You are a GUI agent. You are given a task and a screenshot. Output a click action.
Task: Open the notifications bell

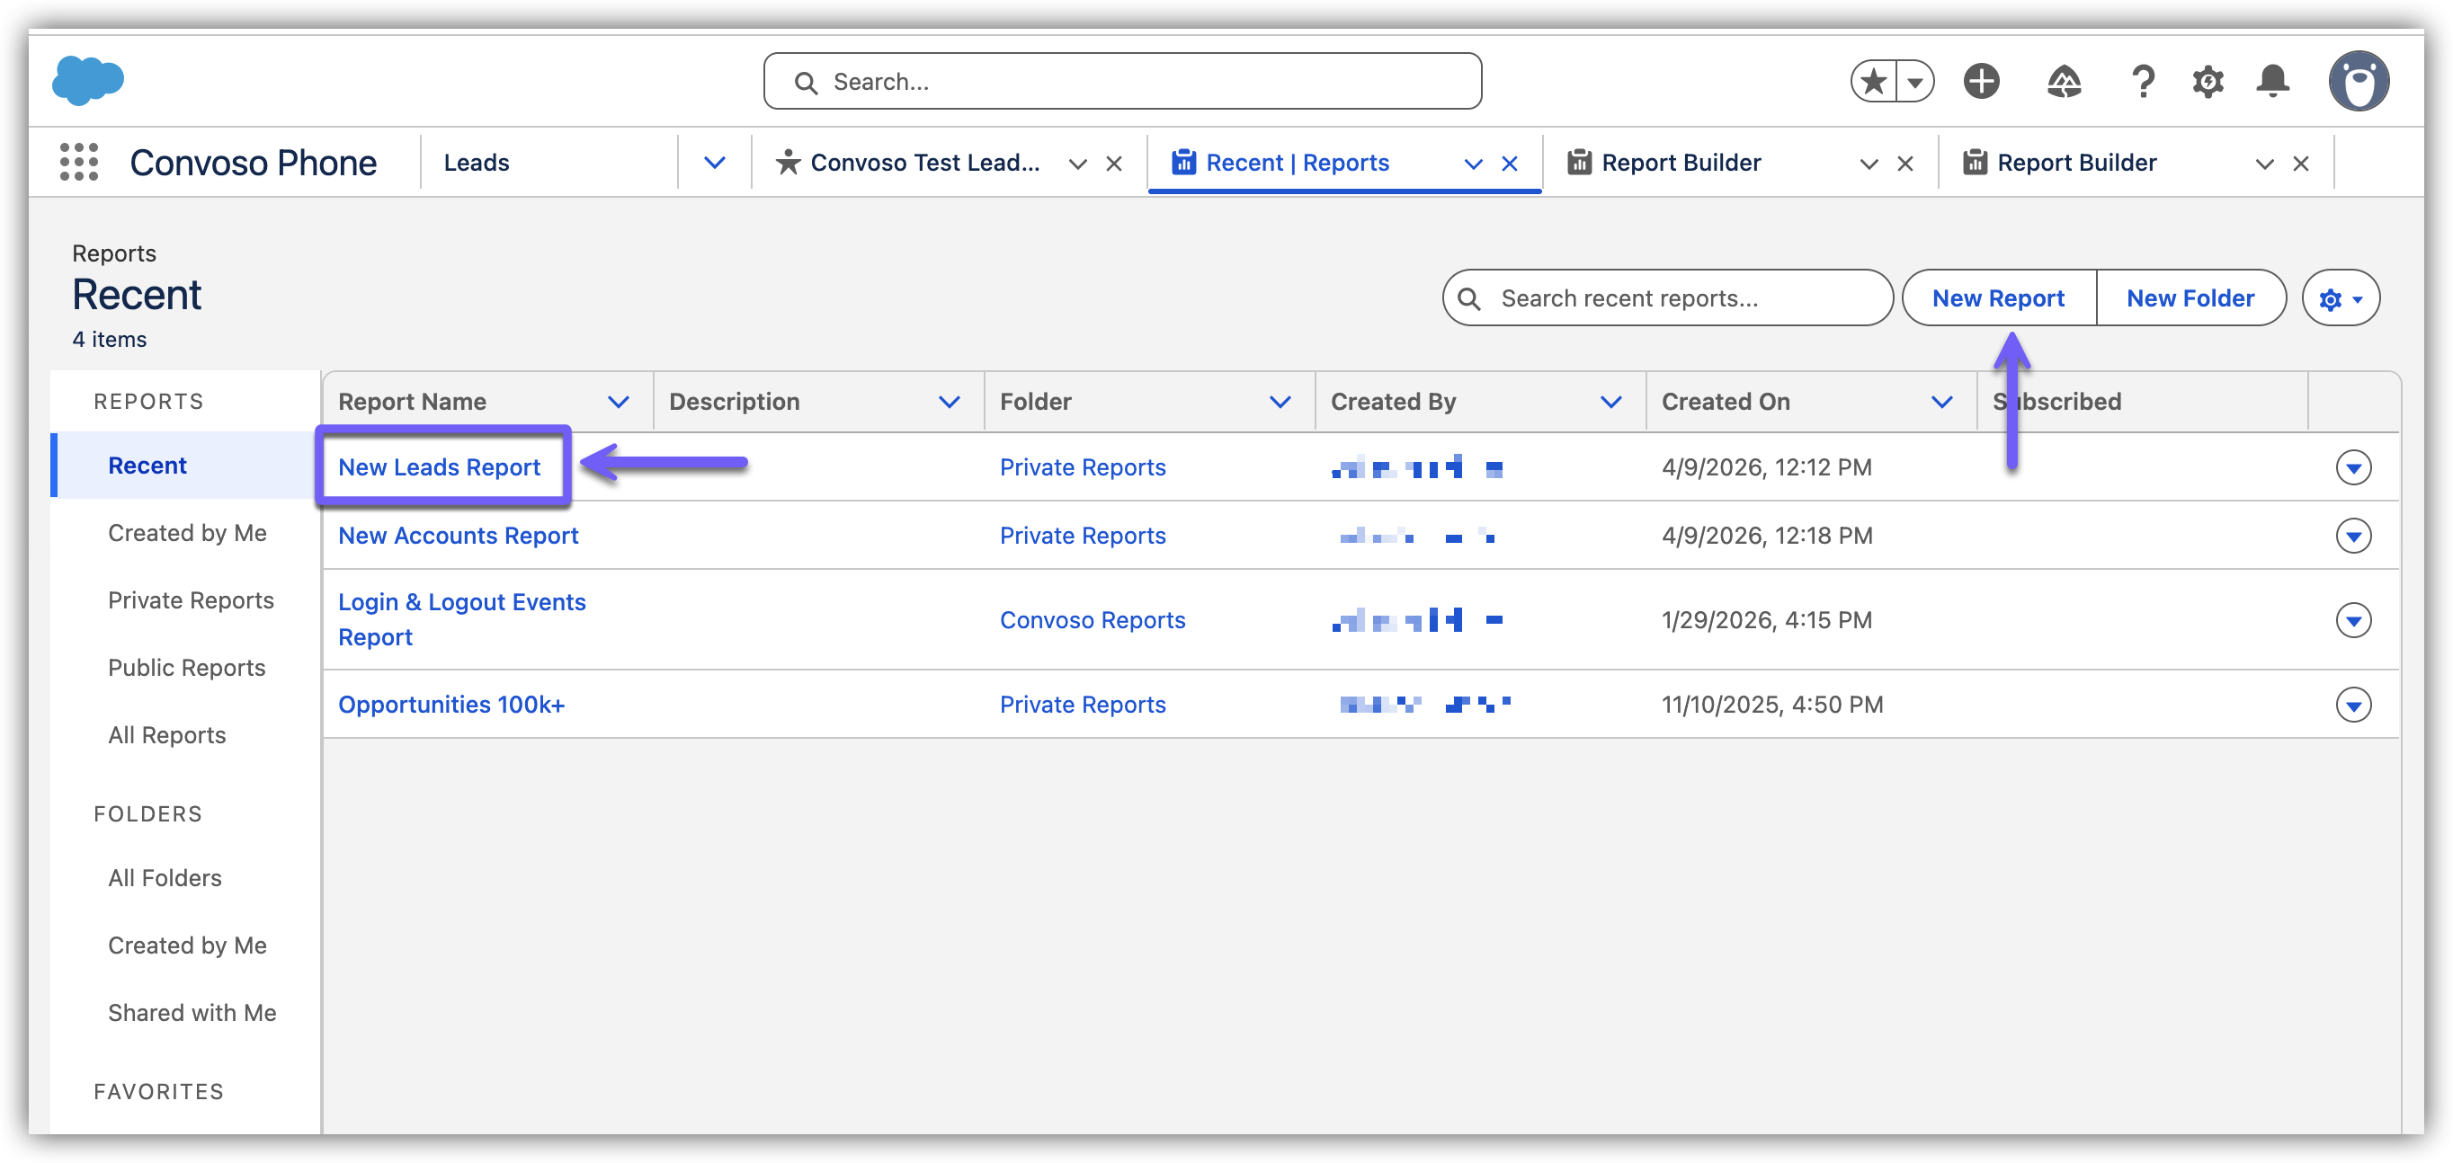(2272, 81)
